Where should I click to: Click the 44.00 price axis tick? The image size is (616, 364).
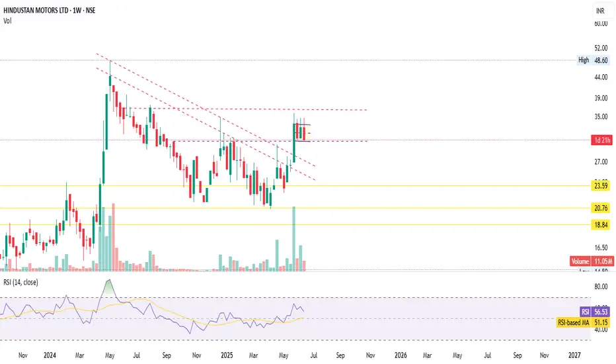[601, 77]
